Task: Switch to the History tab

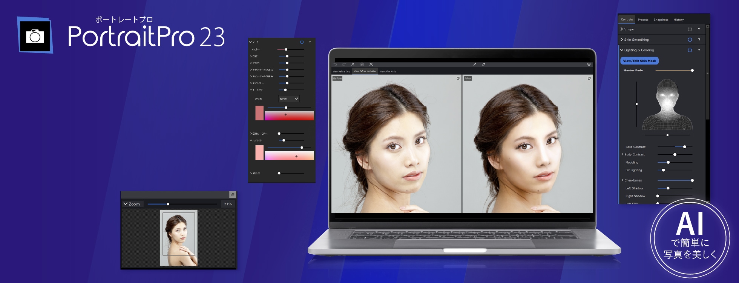Action: 679,20
